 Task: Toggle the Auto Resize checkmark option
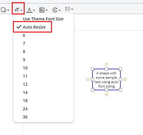coord(33,27)
